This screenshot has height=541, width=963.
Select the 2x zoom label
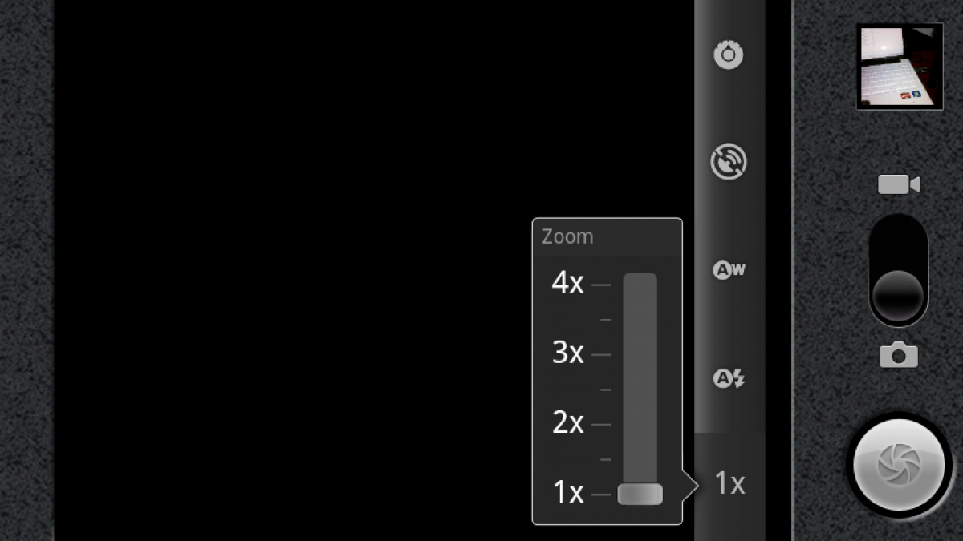coord(567,422)
